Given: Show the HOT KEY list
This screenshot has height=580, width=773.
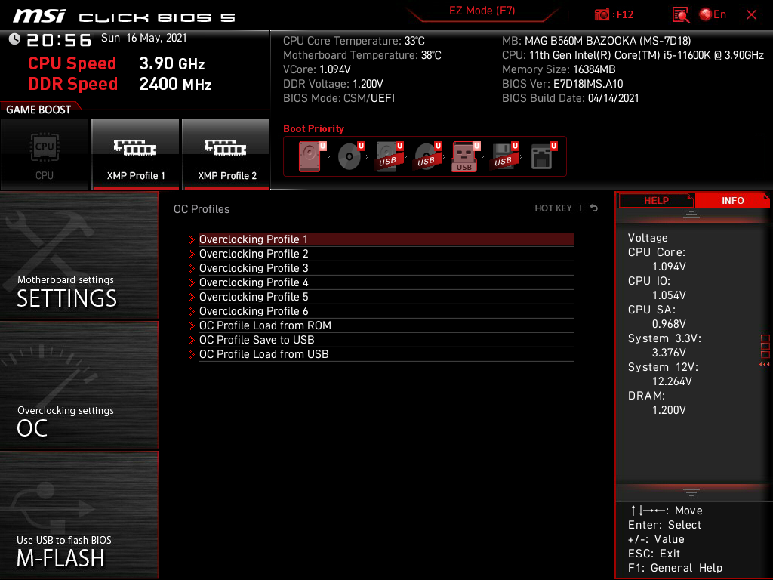Looking at the screenshot, I should 553,208.
